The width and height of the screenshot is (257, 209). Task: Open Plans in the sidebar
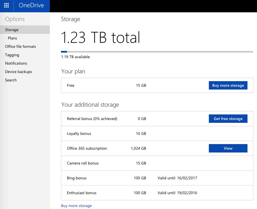click(12, 38)
